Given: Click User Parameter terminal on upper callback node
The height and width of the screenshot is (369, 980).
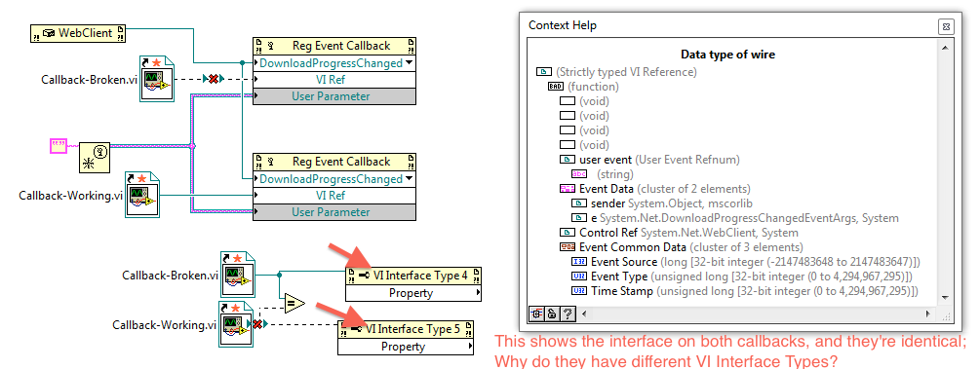Looking at the screenshot, I should [x=334, y=96].
